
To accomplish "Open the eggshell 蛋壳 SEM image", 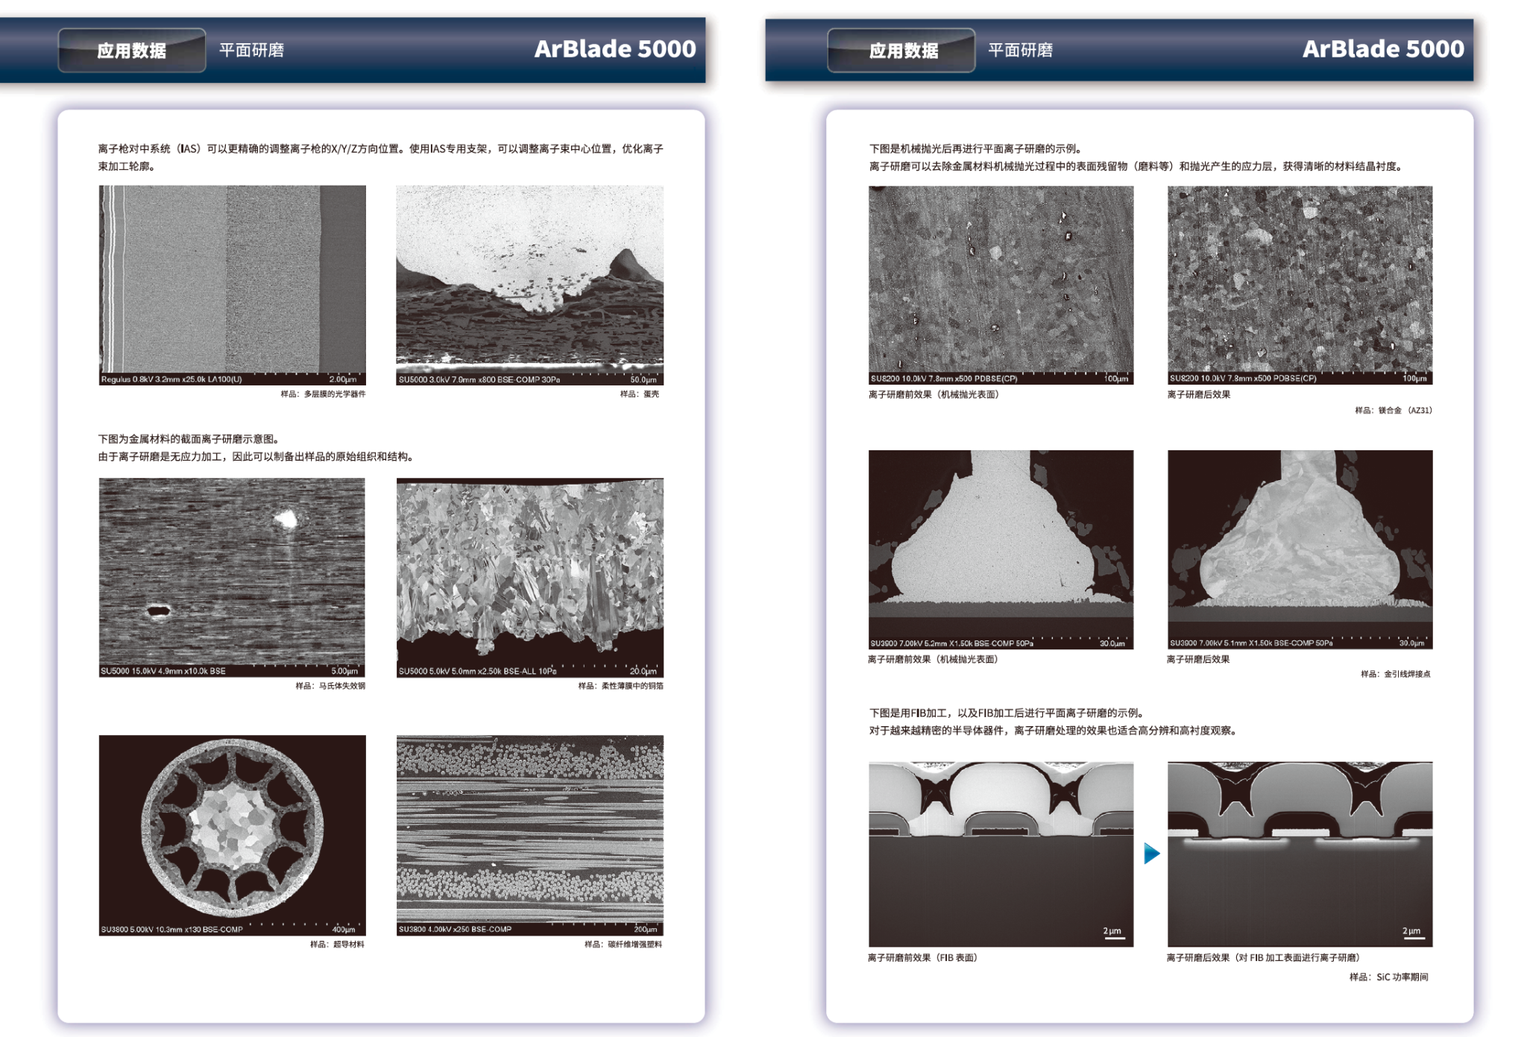I will coord(529,285).
